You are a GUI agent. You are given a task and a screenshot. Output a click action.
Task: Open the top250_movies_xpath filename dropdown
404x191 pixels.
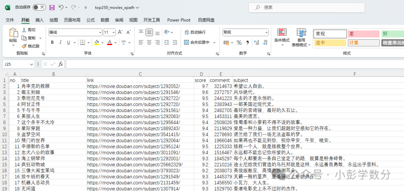click(137, 8)
